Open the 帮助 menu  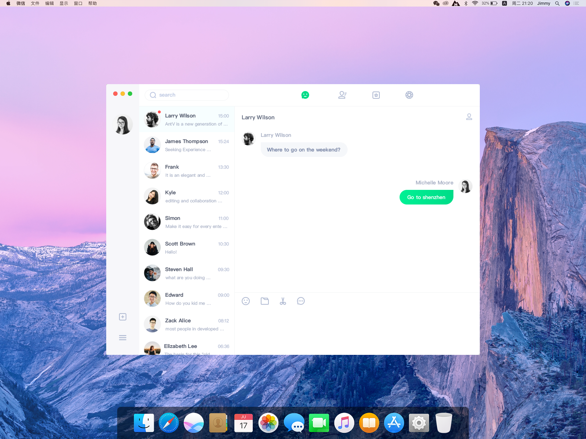[93, 3]
